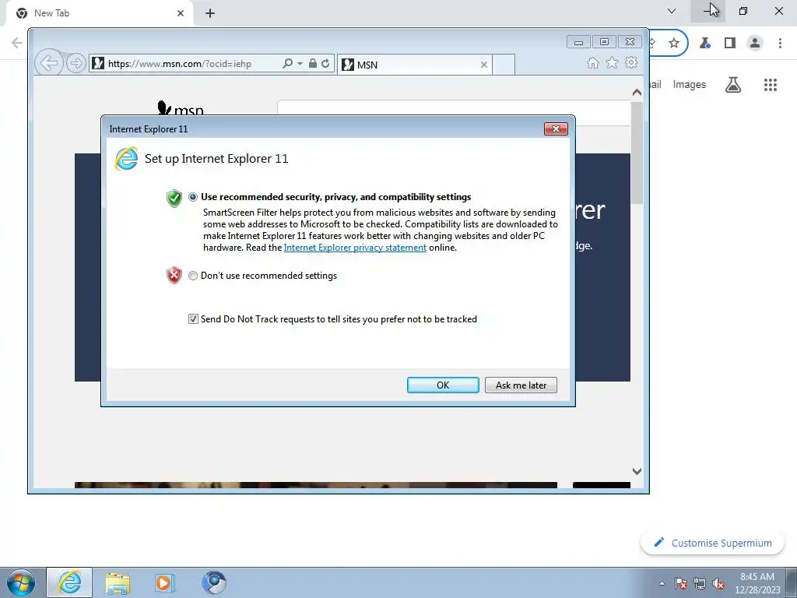Click the Internet Explorer address bar URL

180,64
